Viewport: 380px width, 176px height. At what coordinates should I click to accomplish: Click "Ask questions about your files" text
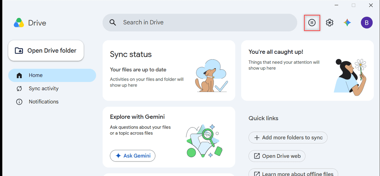(x=141, y=130)
